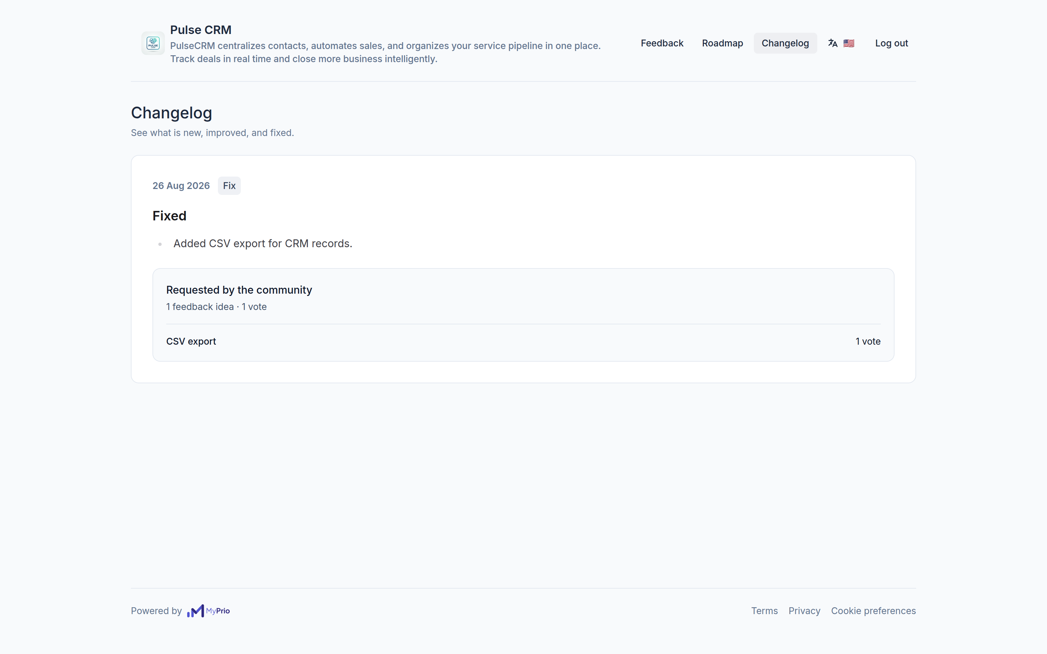1047x654 pixels.
Task: Click the '1 vote' count on CSV export row
Action: [868, 341]
